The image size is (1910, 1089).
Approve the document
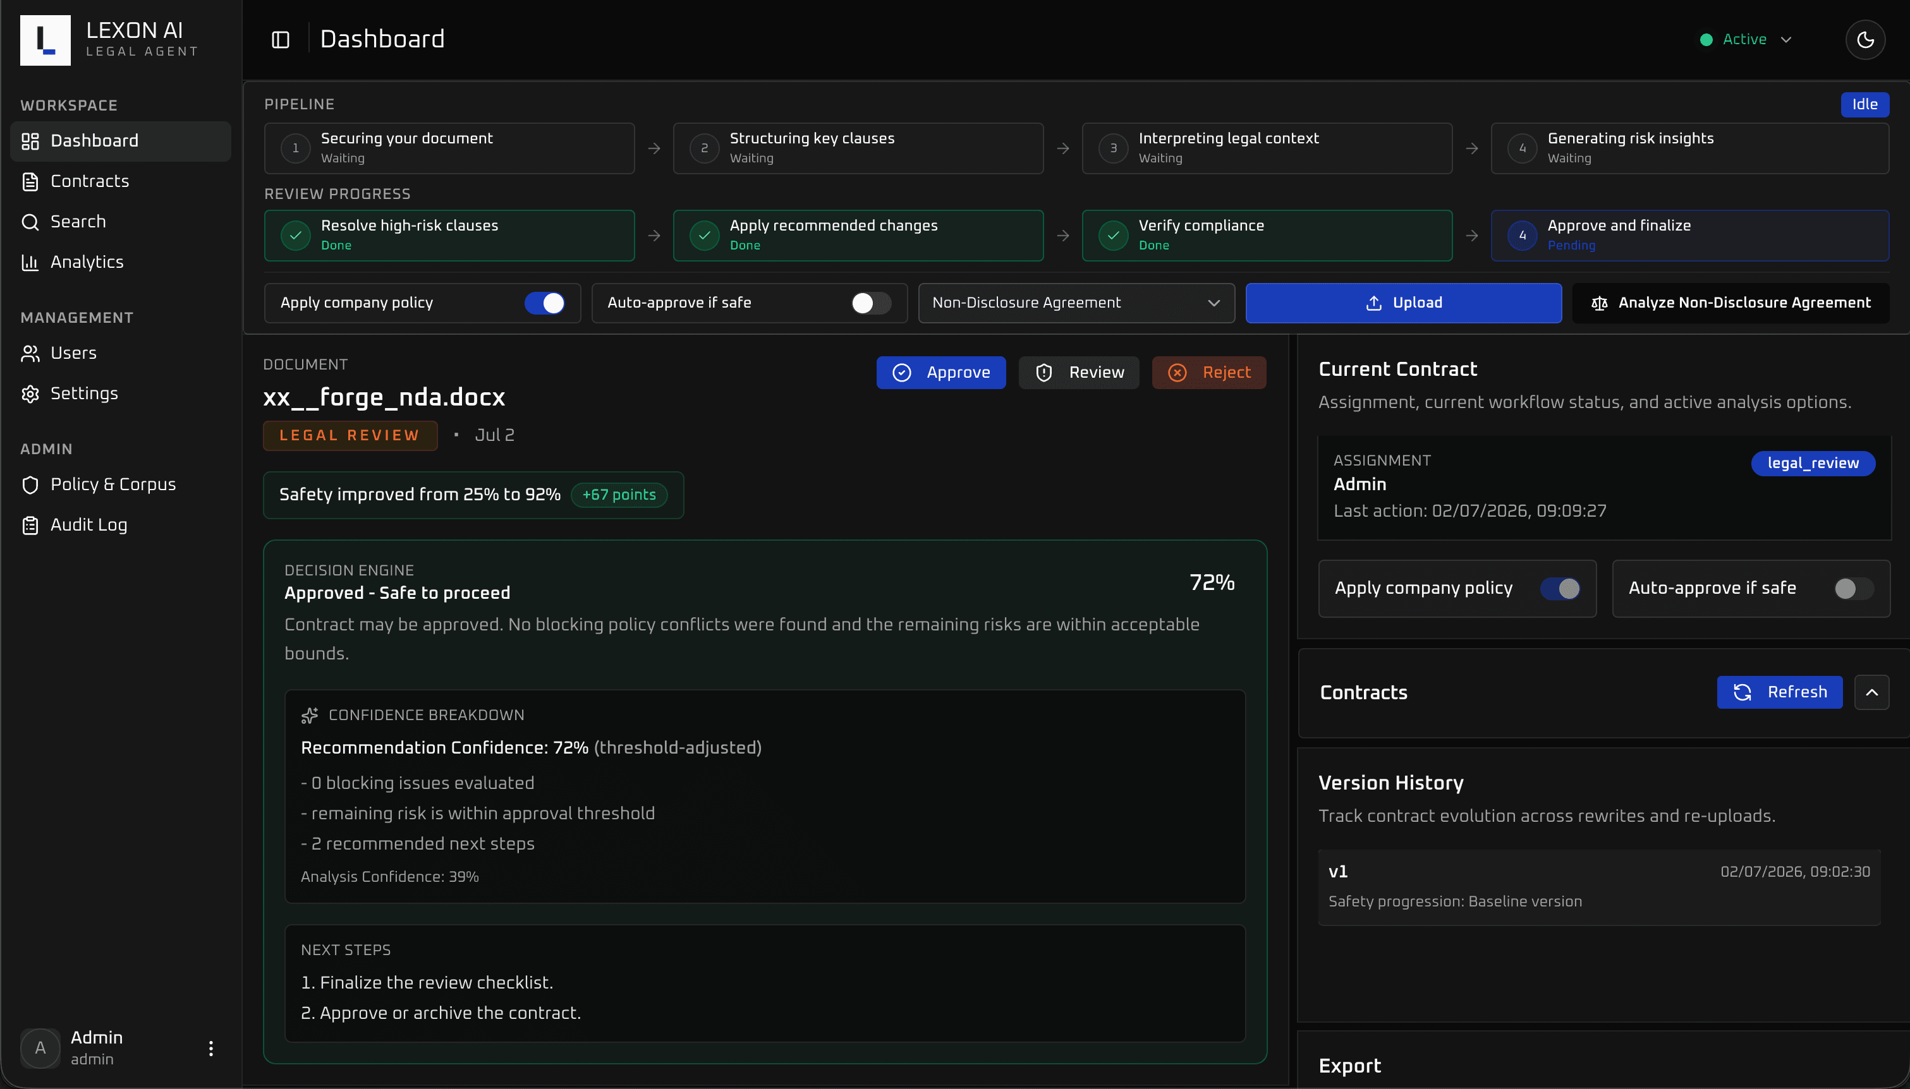click(x=940, y=373)
